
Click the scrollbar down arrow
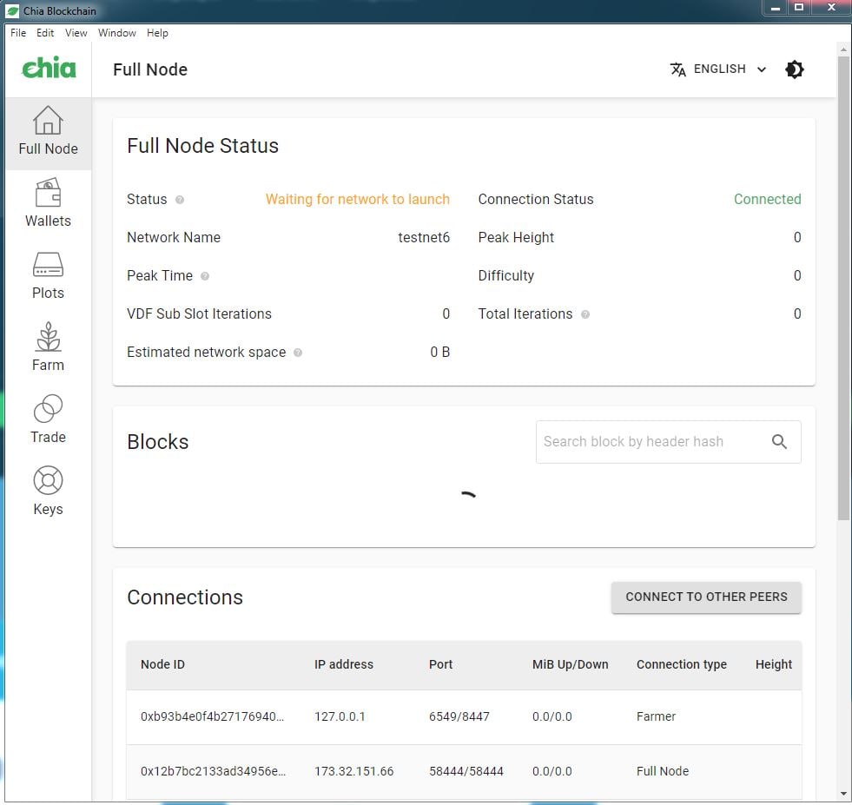(x=843, y=794)
